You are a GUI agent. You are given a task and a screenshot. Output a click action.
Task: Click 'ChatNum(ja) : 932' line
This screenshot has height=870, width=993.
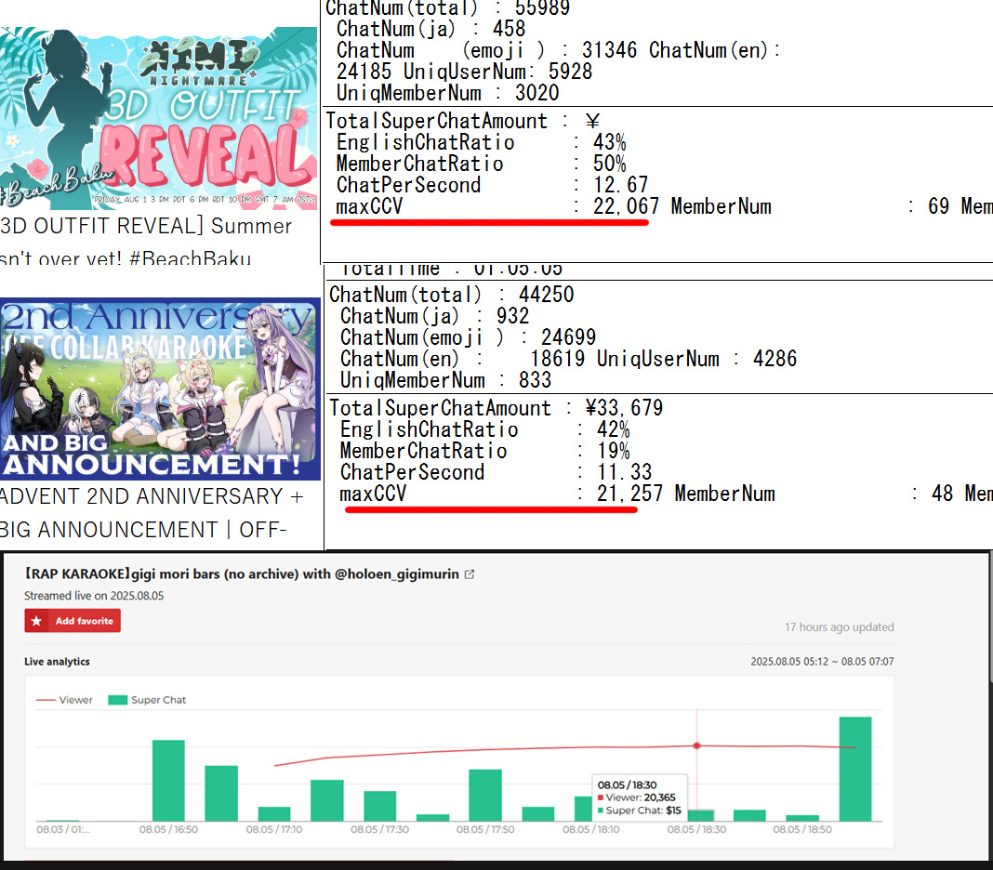pyautogui.click(x=434, y=316)
